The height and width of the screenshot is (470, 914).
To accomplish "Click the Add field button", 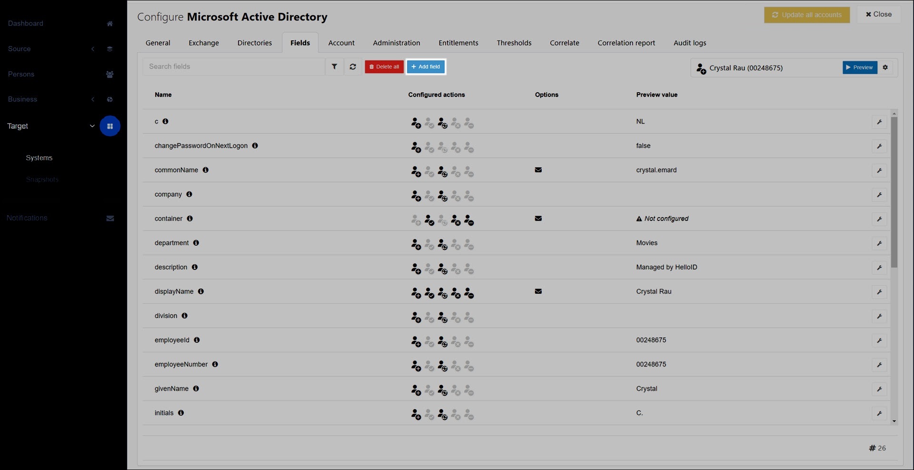I will tap(426, 67).
